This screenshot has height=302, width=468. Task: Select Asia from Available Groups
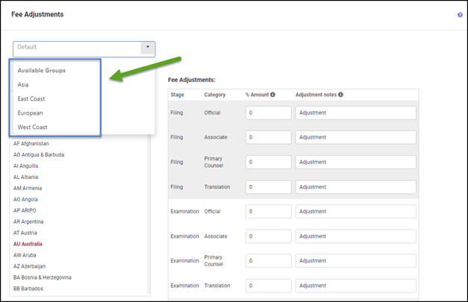click(x=24, y=85)
